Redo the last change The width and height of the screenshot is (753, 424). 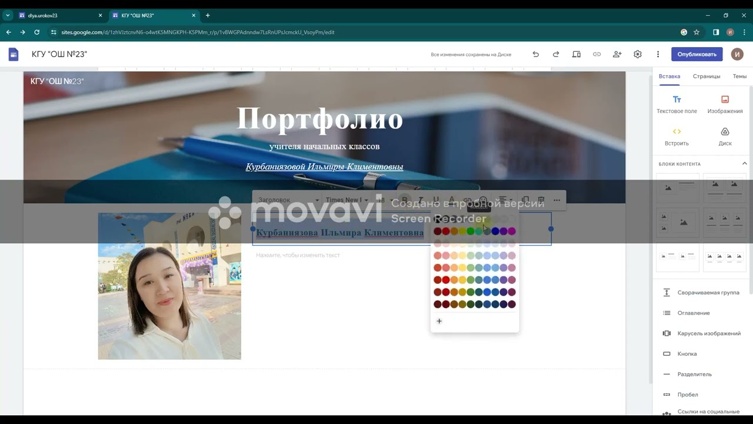click(556, 54)
